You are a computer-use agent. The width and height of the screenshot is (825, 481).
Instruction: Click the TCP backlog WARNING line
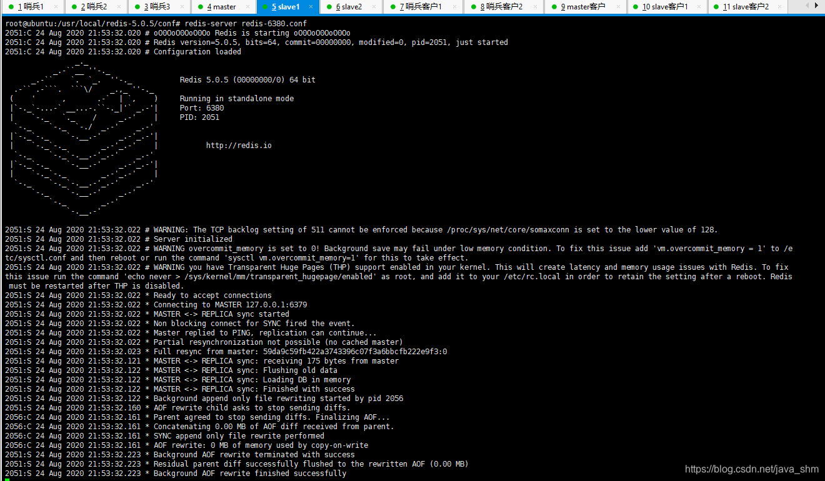click(x=361, y=230)
